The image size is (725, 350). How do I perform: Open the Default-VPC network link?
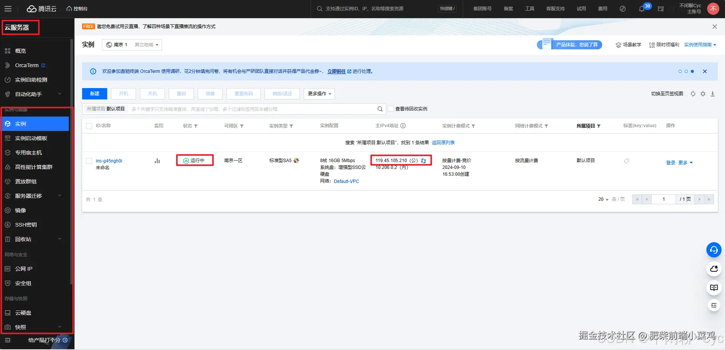(x=346, y=181)
